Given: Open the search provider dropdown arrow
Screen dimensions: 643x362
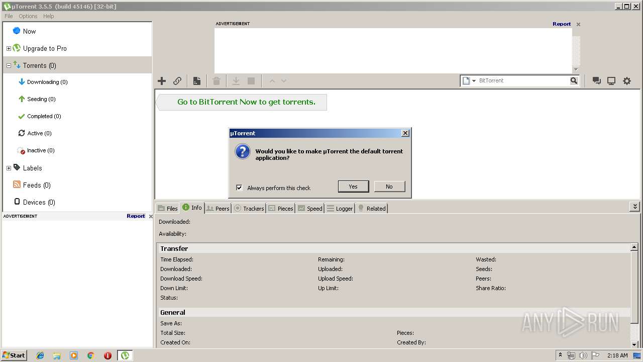Looking at the screenshot, I should (474, 81).
